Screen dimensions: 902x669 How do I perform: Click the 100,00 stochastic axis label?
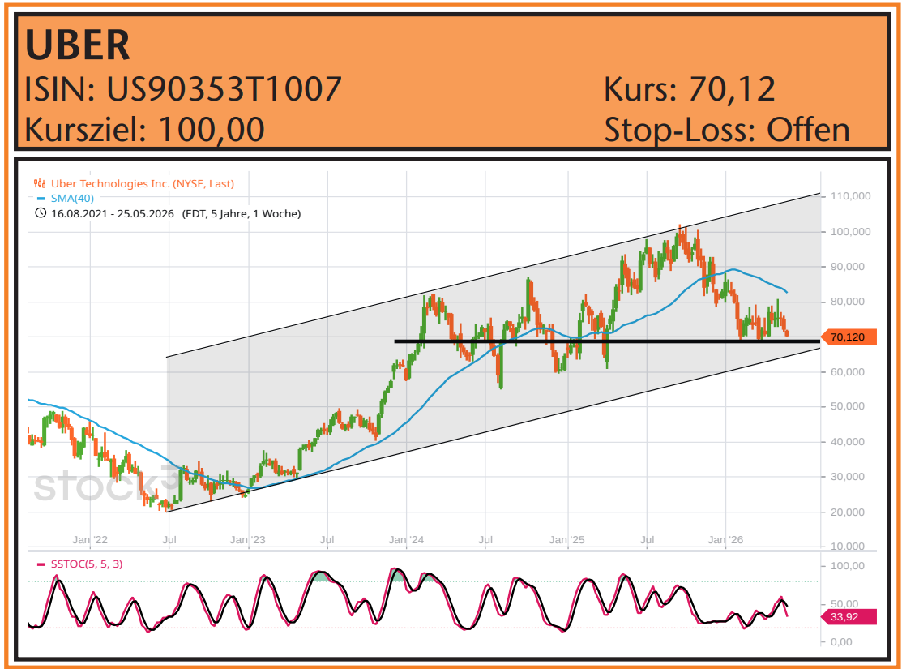[848, 566]
